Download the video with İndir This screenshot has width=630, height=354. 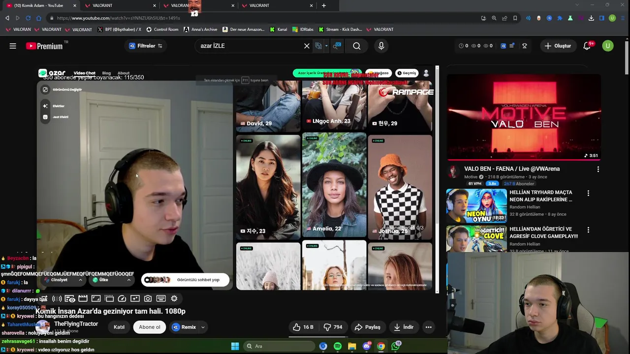coord(404,327)
